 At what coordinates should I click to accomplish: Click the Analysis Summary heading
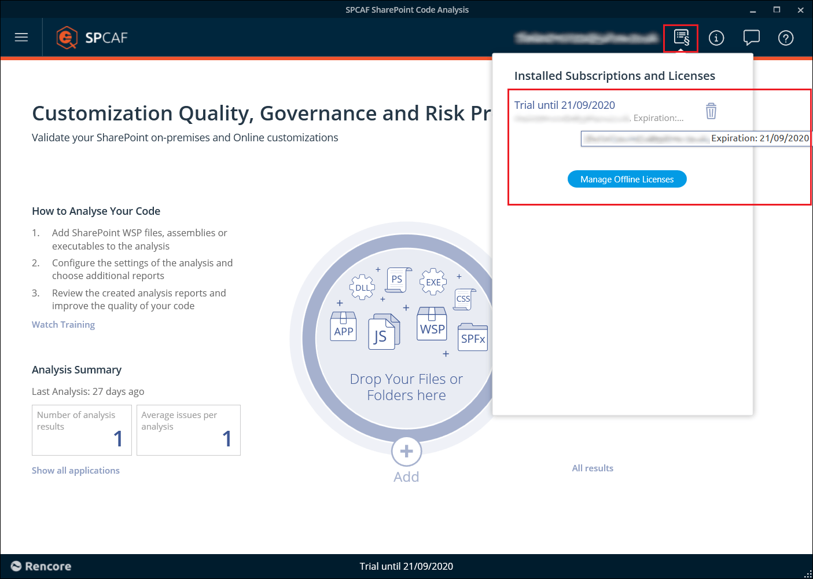click(x=77, y=369)
